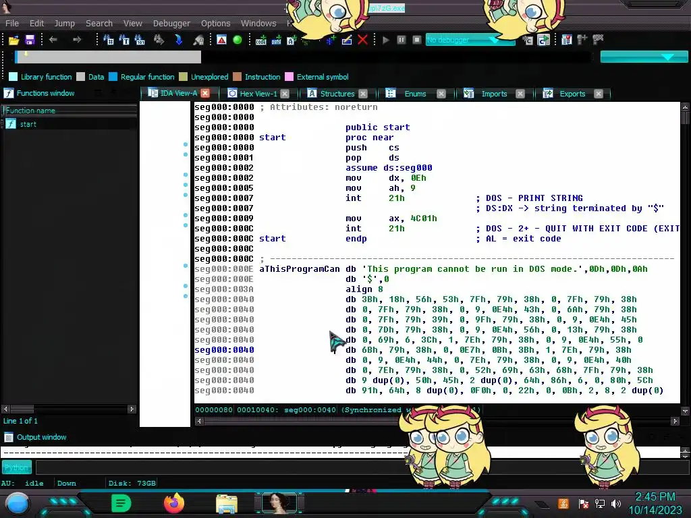Open the Edit menu

coord(36,24)
